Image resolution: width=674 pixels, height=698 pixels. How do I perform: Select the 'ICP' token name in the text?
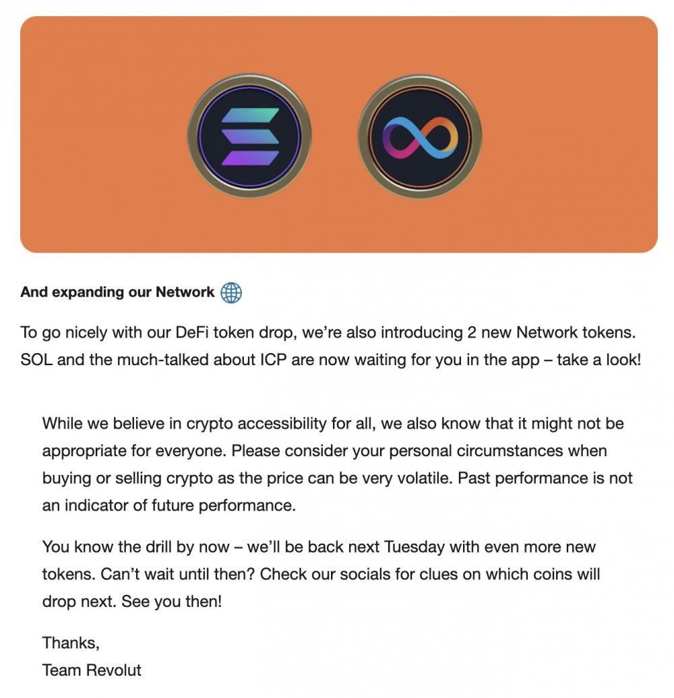(x=274, y=360)
